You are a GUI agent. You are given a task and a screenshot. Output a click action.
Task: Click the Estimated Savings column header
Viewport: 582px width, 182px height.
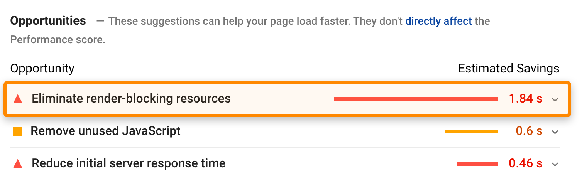pos(508,69)
